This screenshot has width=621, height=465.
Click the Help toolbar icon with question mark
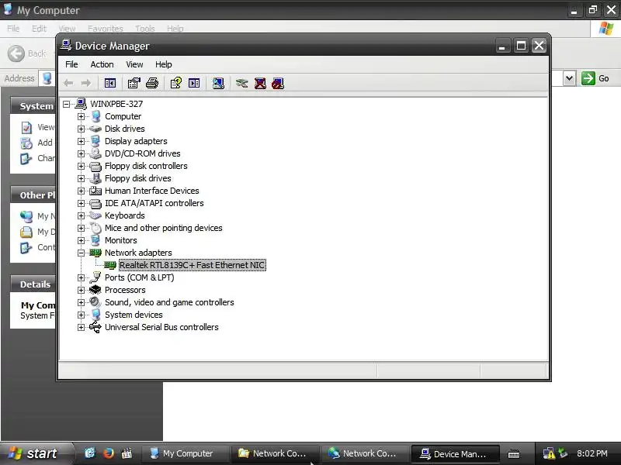pos(176,83)
